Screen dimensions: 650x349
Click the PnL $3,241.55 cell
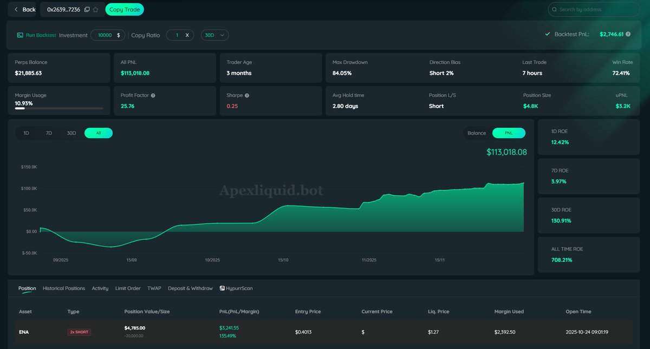coord(229,328)
